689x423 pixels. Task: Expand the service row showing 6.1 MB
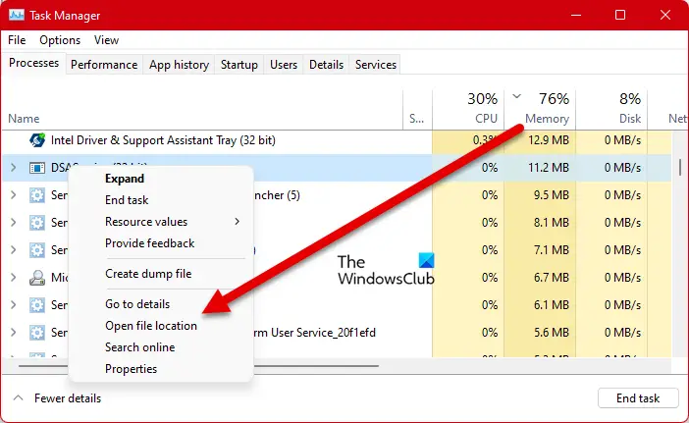pos(13,305)
